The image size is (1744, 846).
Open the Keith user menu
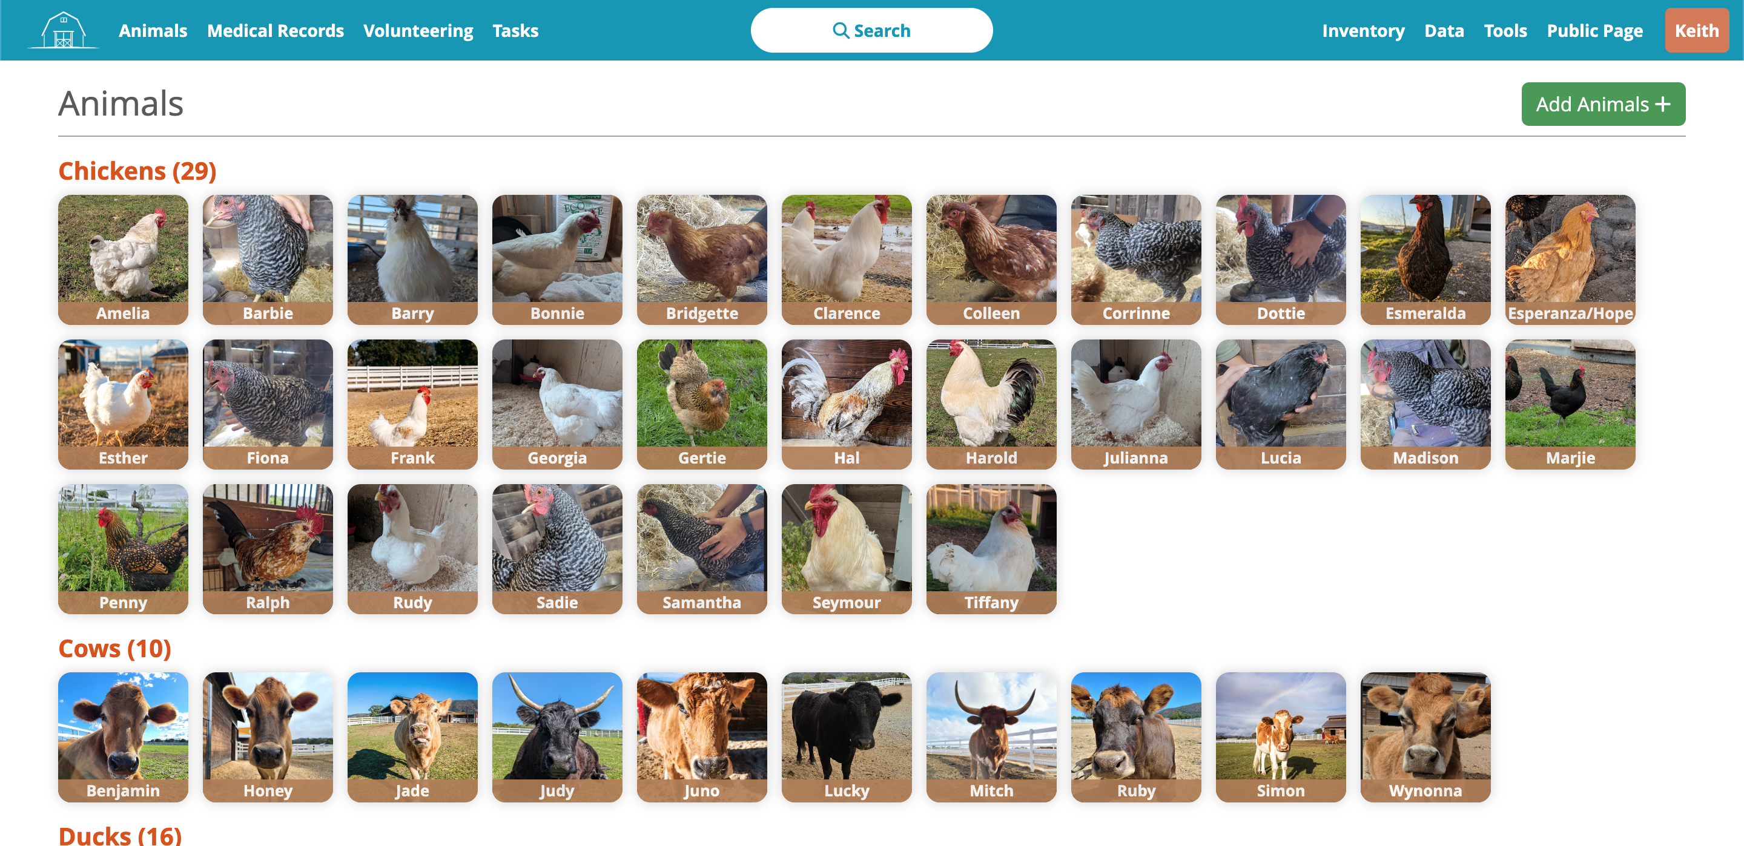(x=1696, y=30)
